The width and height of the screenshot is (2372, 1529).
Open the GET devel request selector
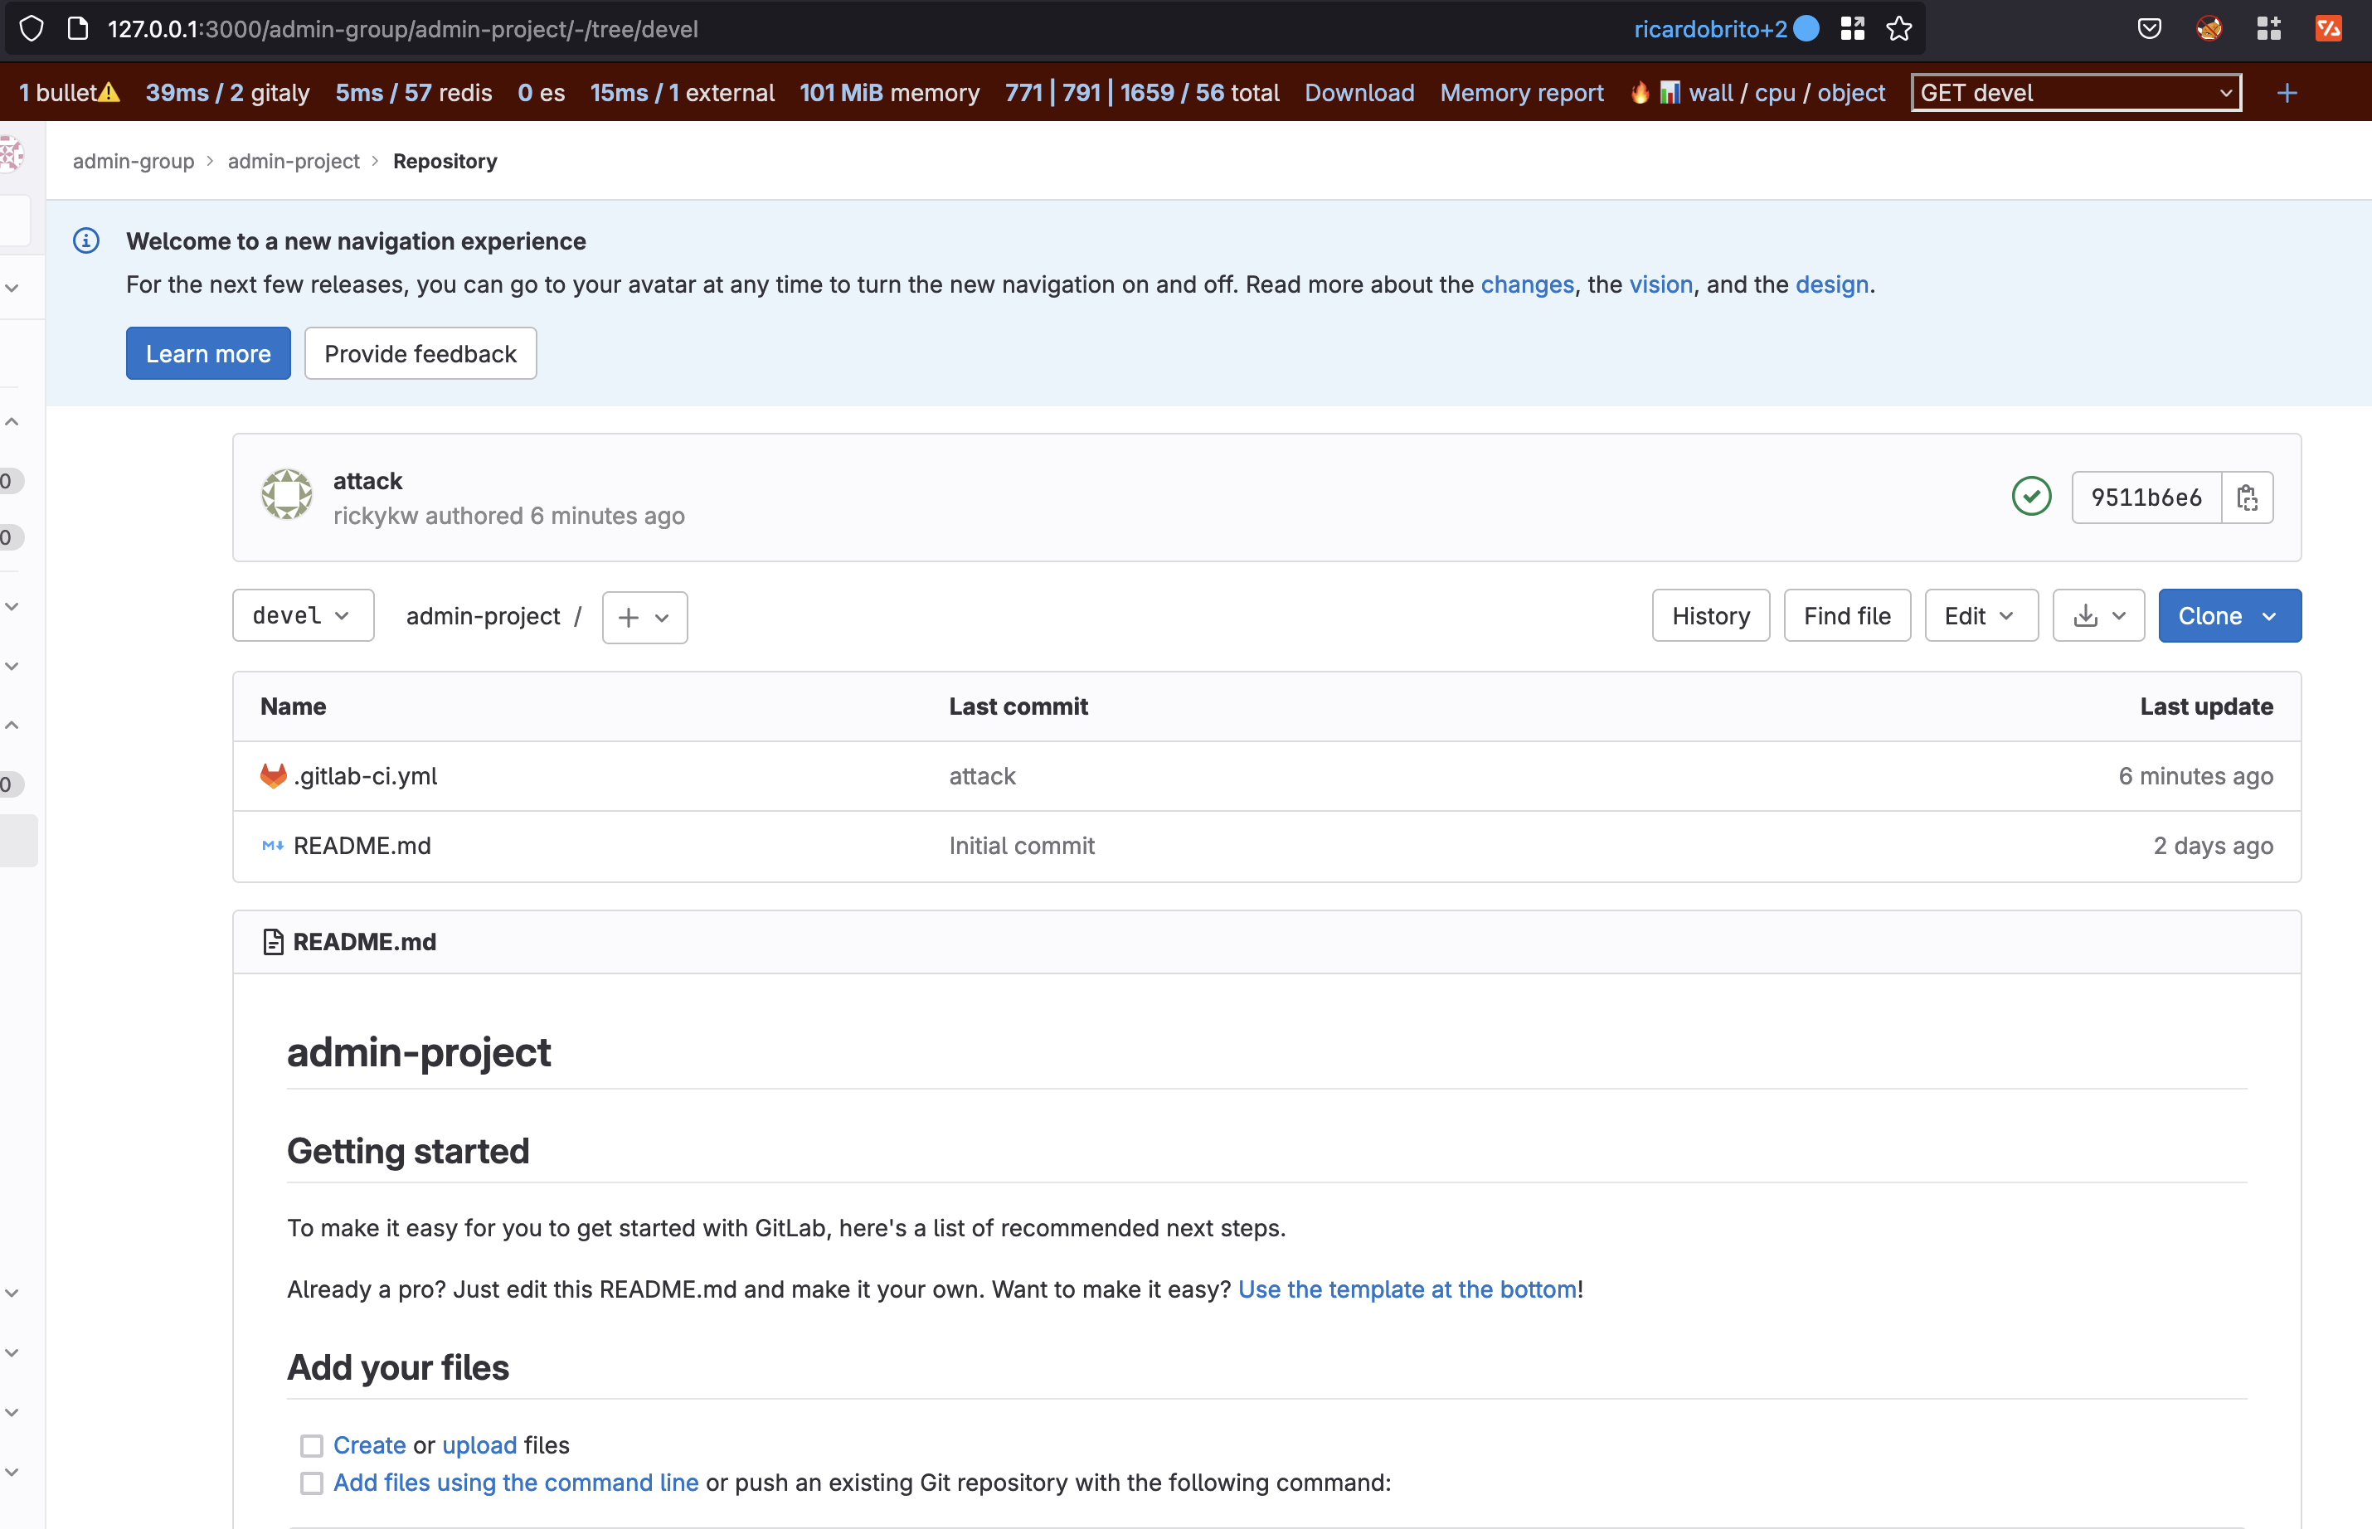2075,94
